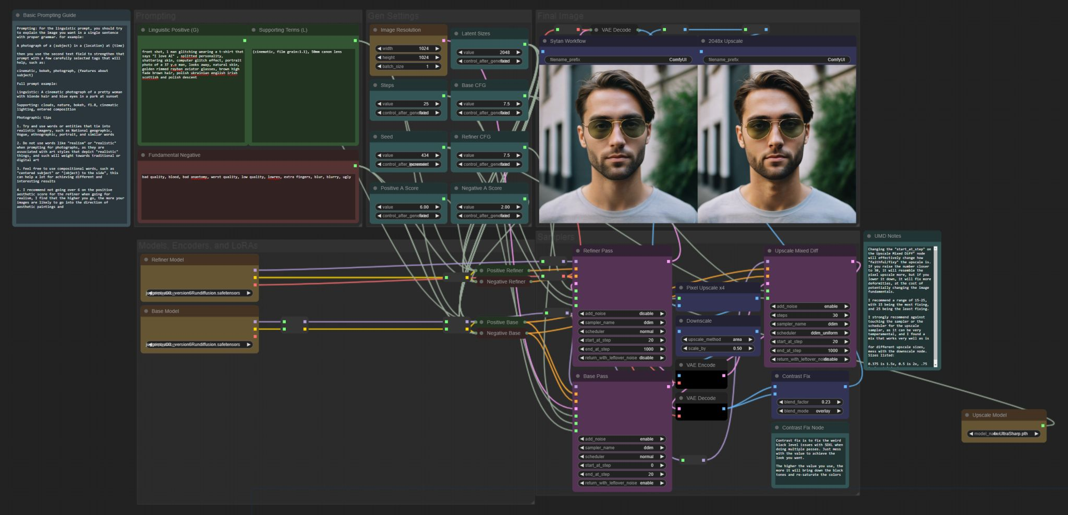Adjust Positive A Score value field
1068x515 pixels.
click(x=409, y=207)
